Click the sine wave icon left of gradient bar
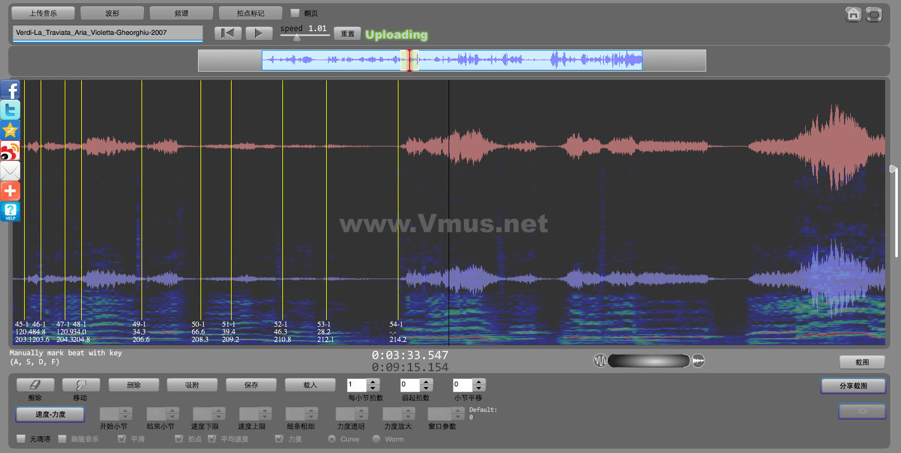Image resolution: width=901 pixels, height=453 pixels. click(x=600, y=361)
